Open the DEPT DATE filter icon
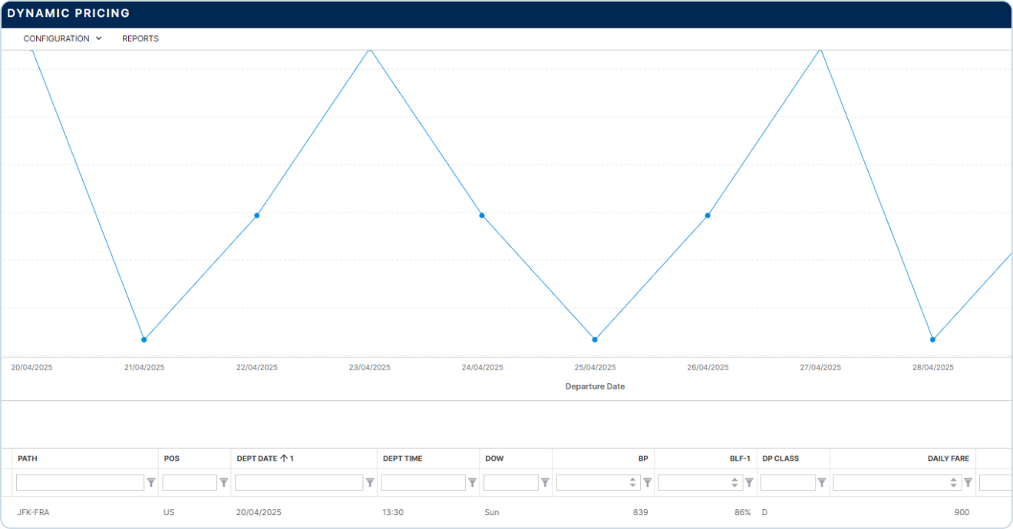1013x529 pixels. [370, 483]
